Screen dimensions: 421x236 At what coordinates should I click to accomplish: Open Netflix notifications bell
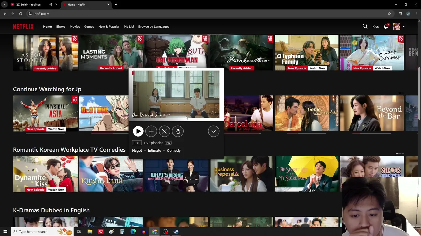pyautogui.click(x=386, y=26)
